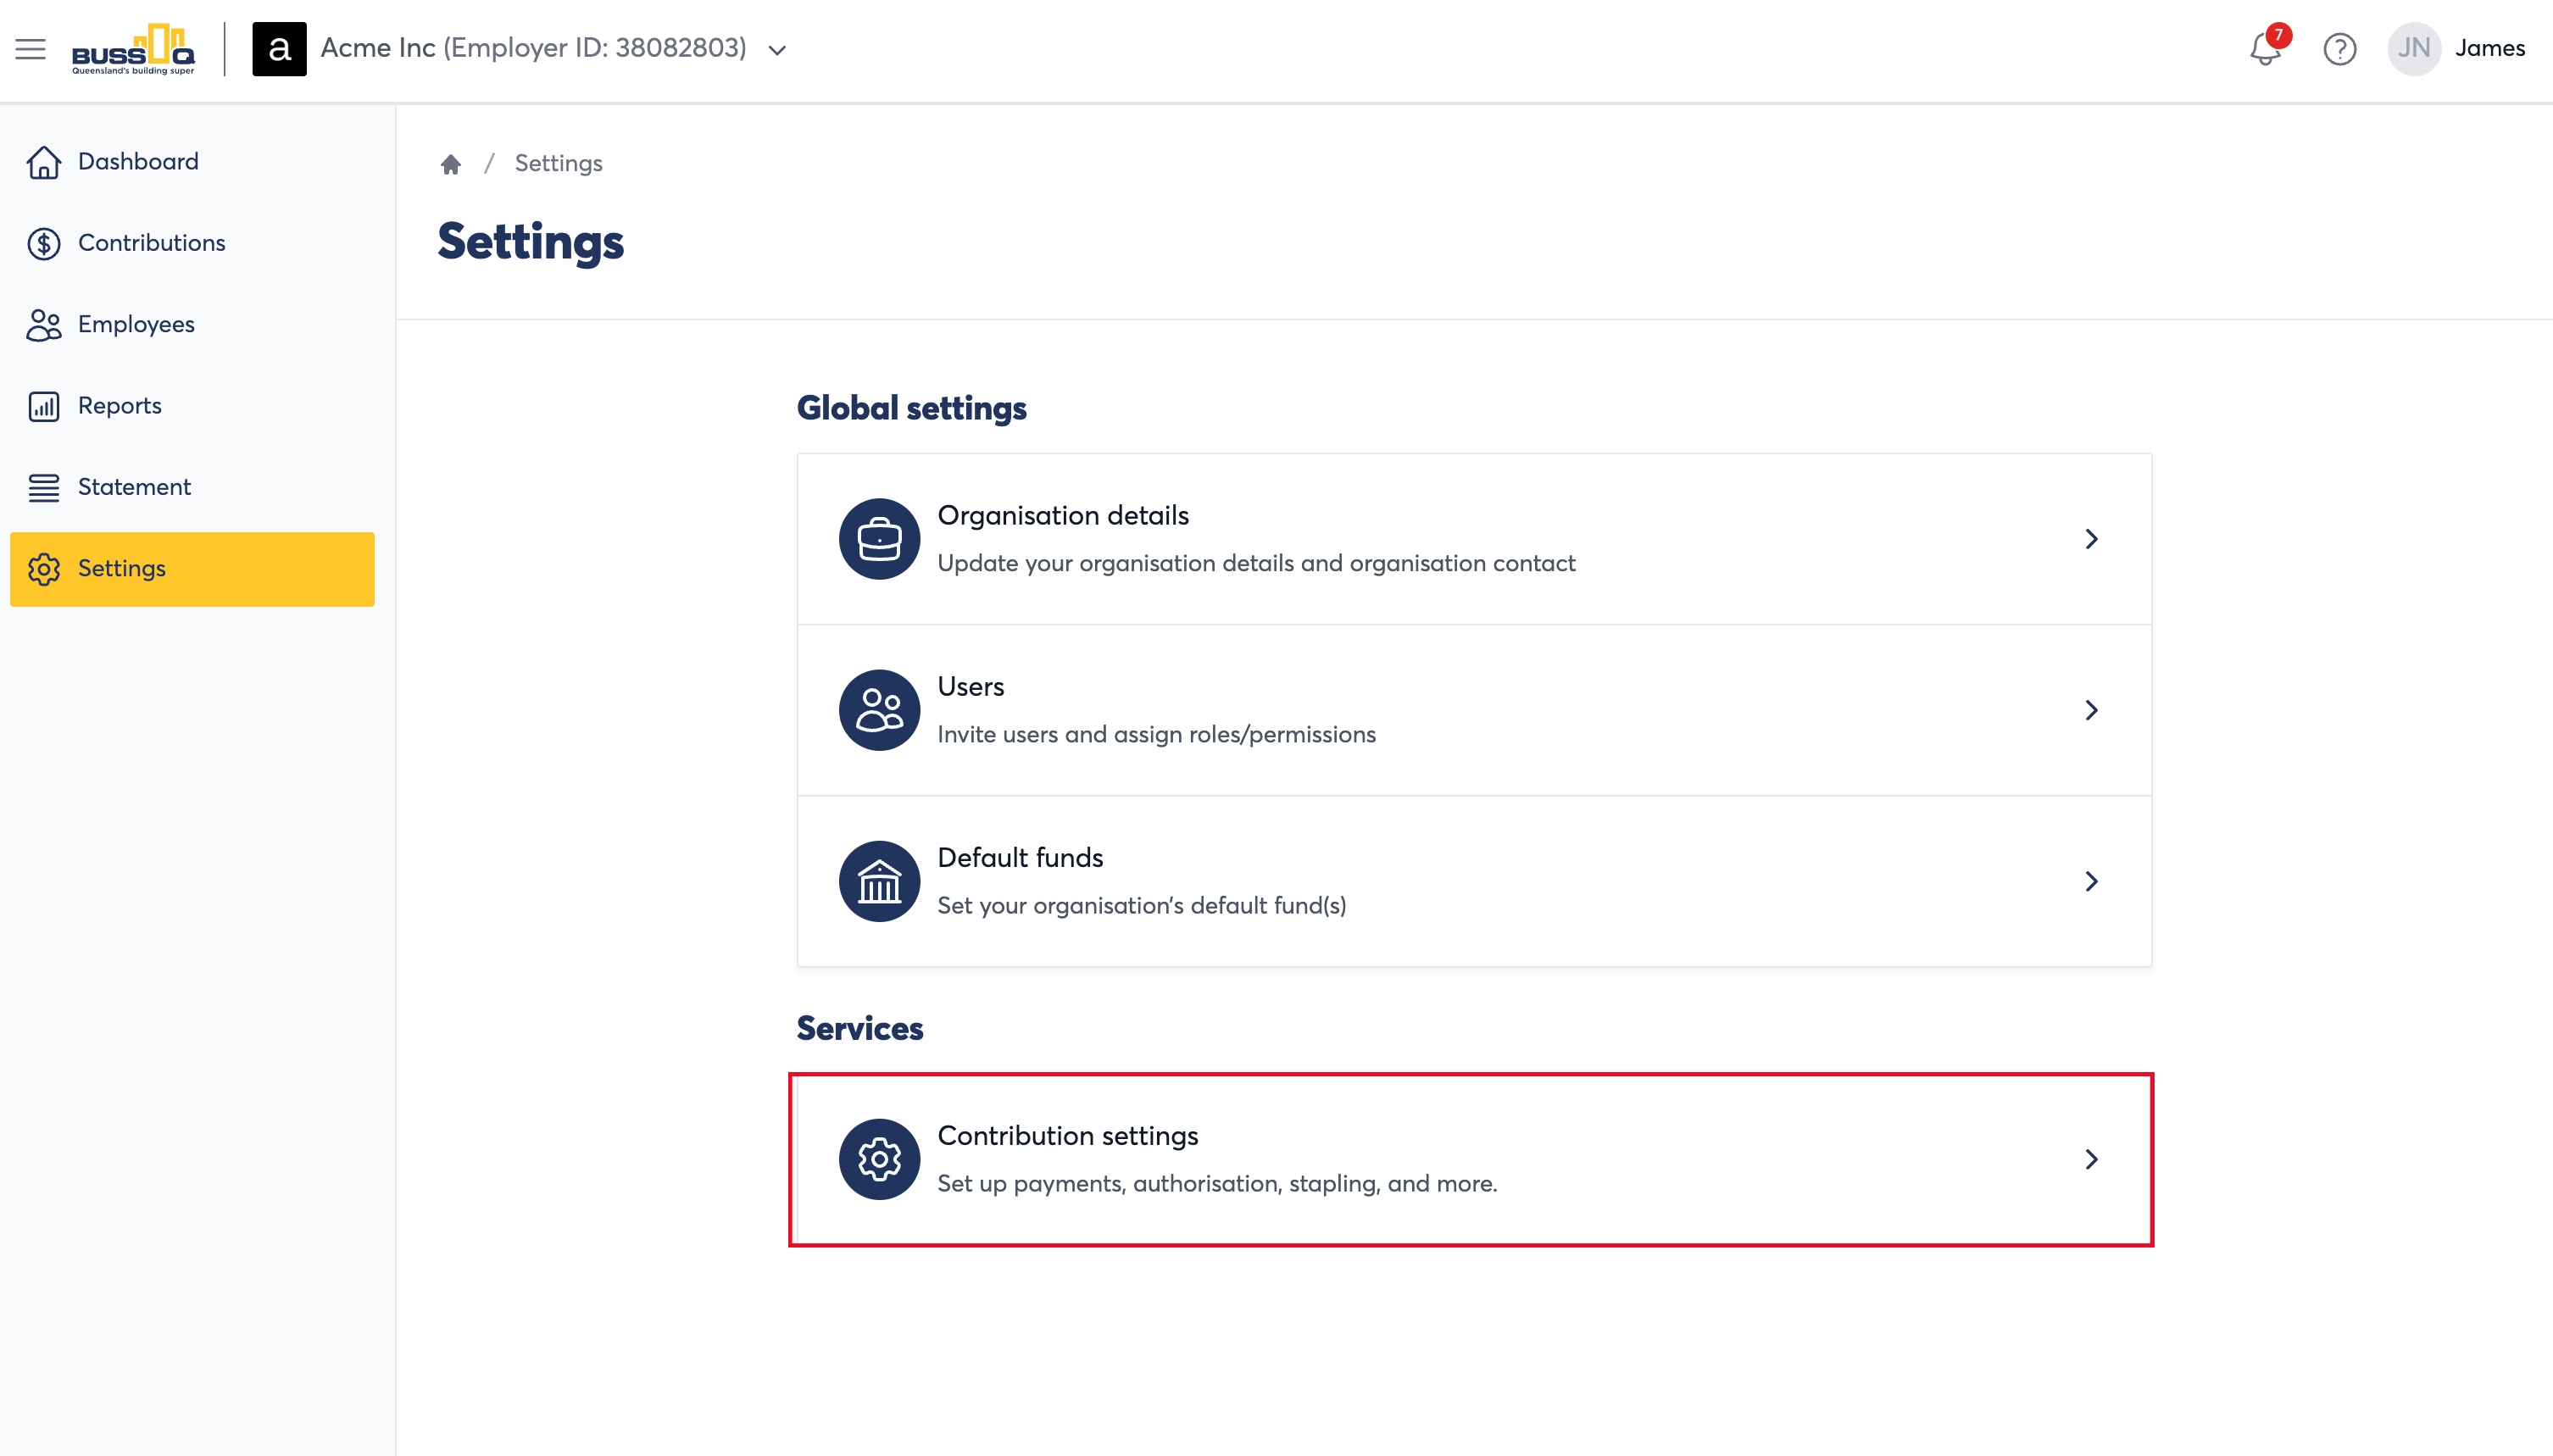The image size is (2553, 1456).
Task: Expand Users row via right chevron
Action: (2091, 710)
